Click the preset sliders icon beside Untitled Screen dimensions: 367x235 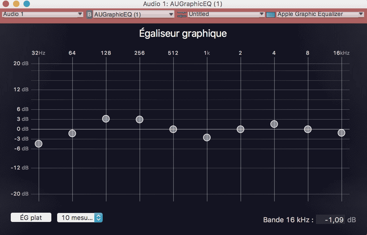[182, 14]
